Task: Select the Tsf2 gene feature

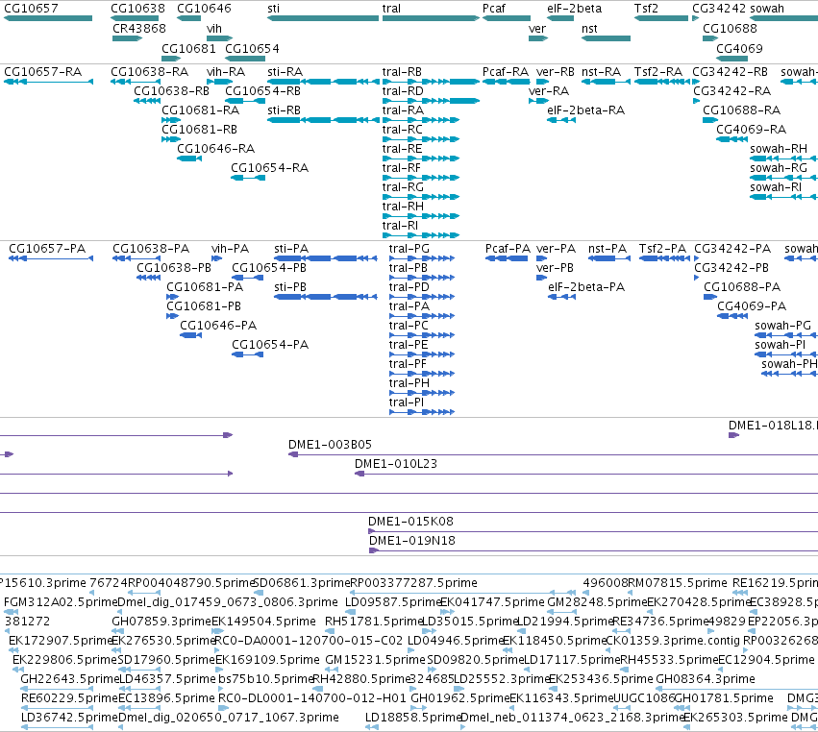Action: click(661, 18)
